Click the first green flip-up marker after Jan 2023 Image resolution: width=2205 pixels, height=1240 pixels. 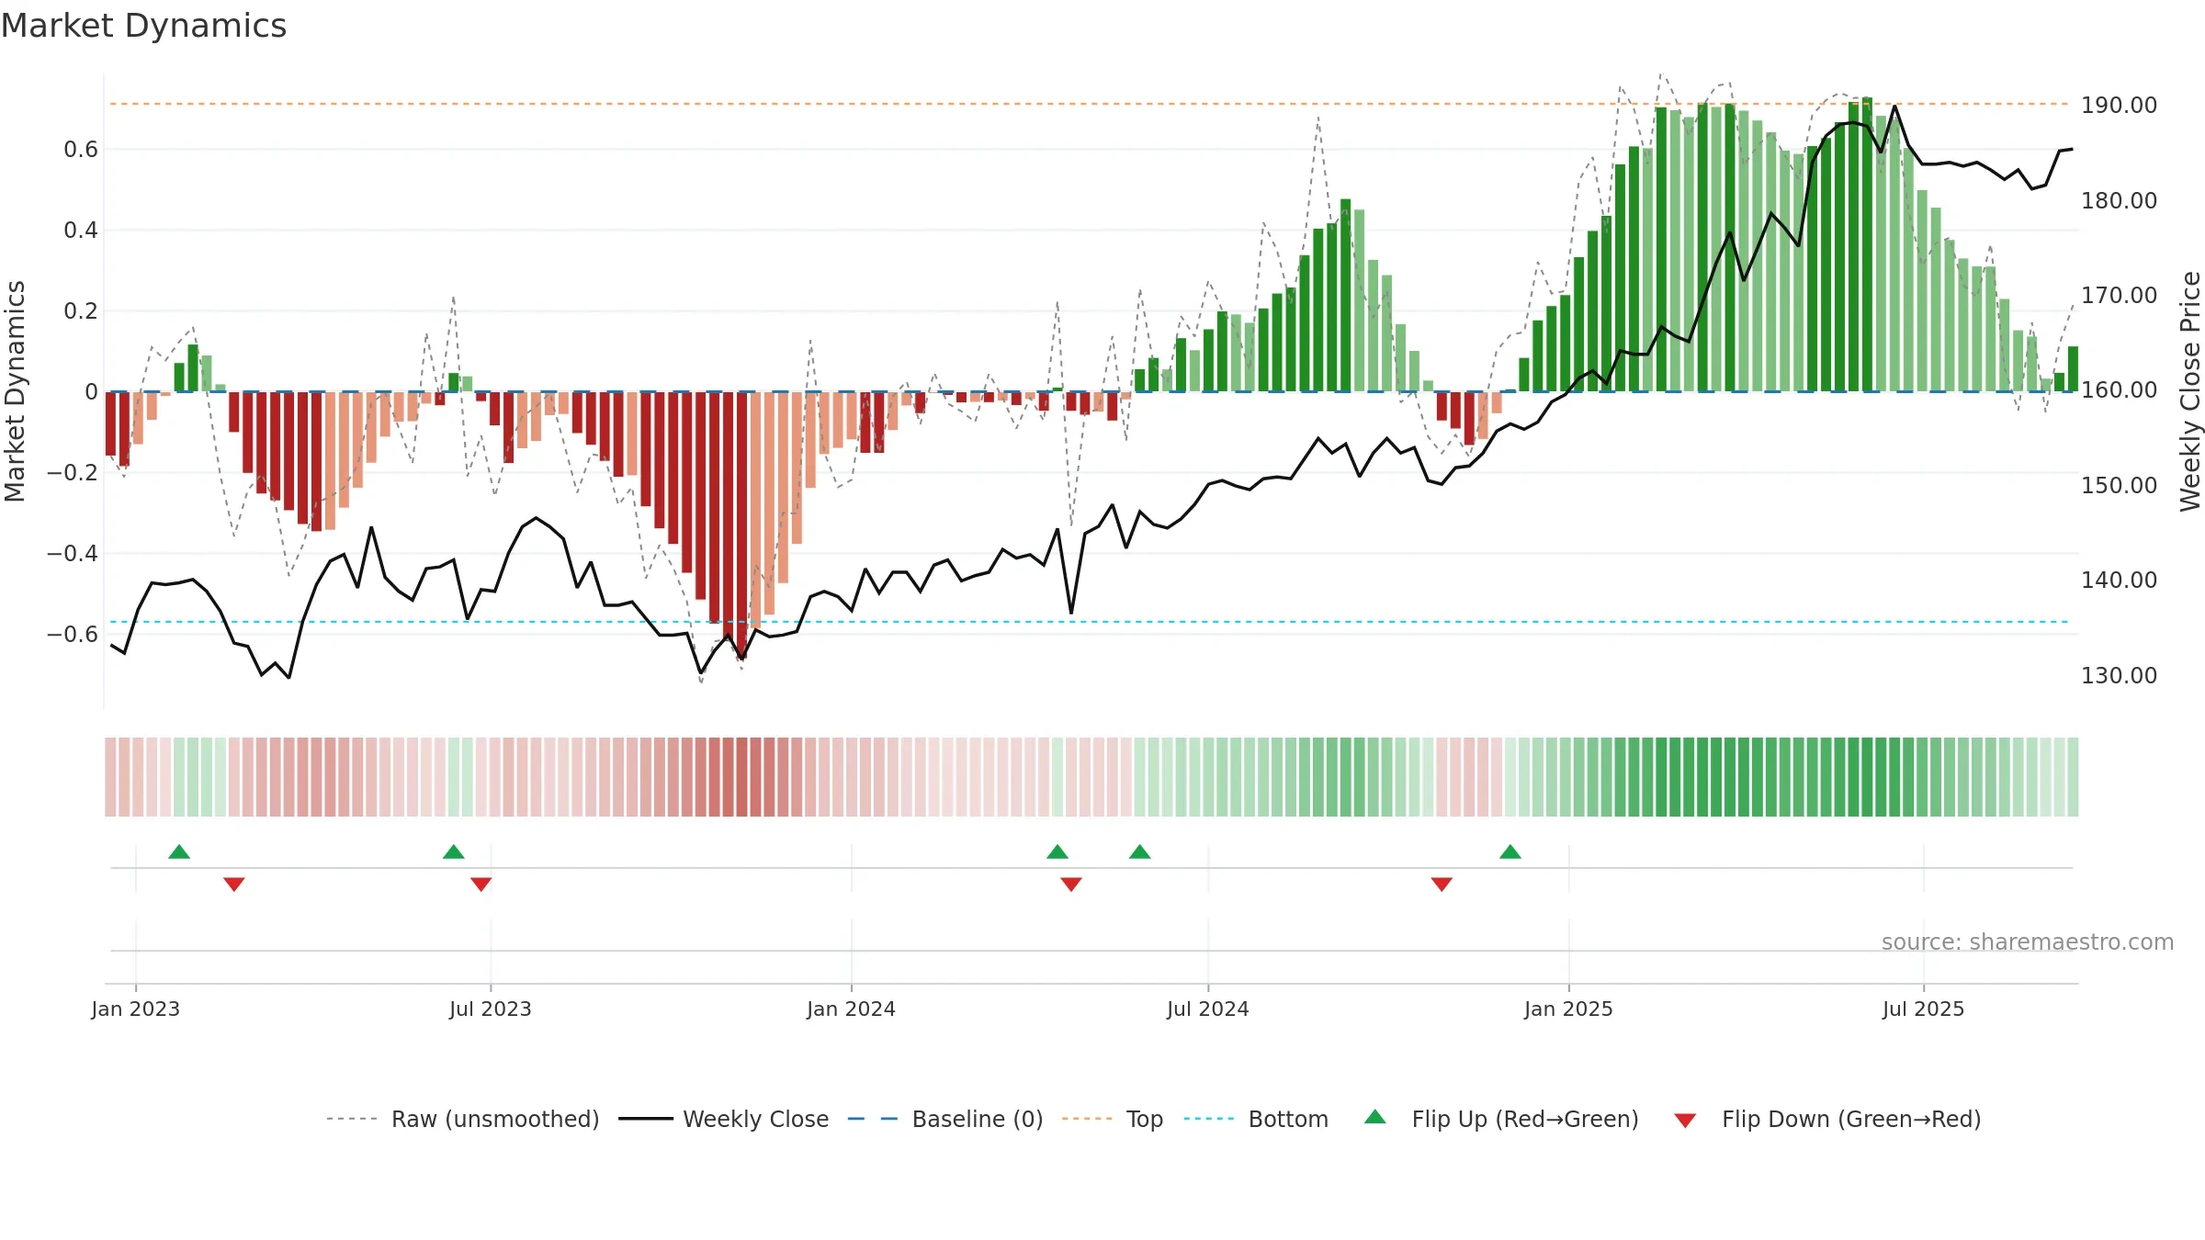point(179,851)
